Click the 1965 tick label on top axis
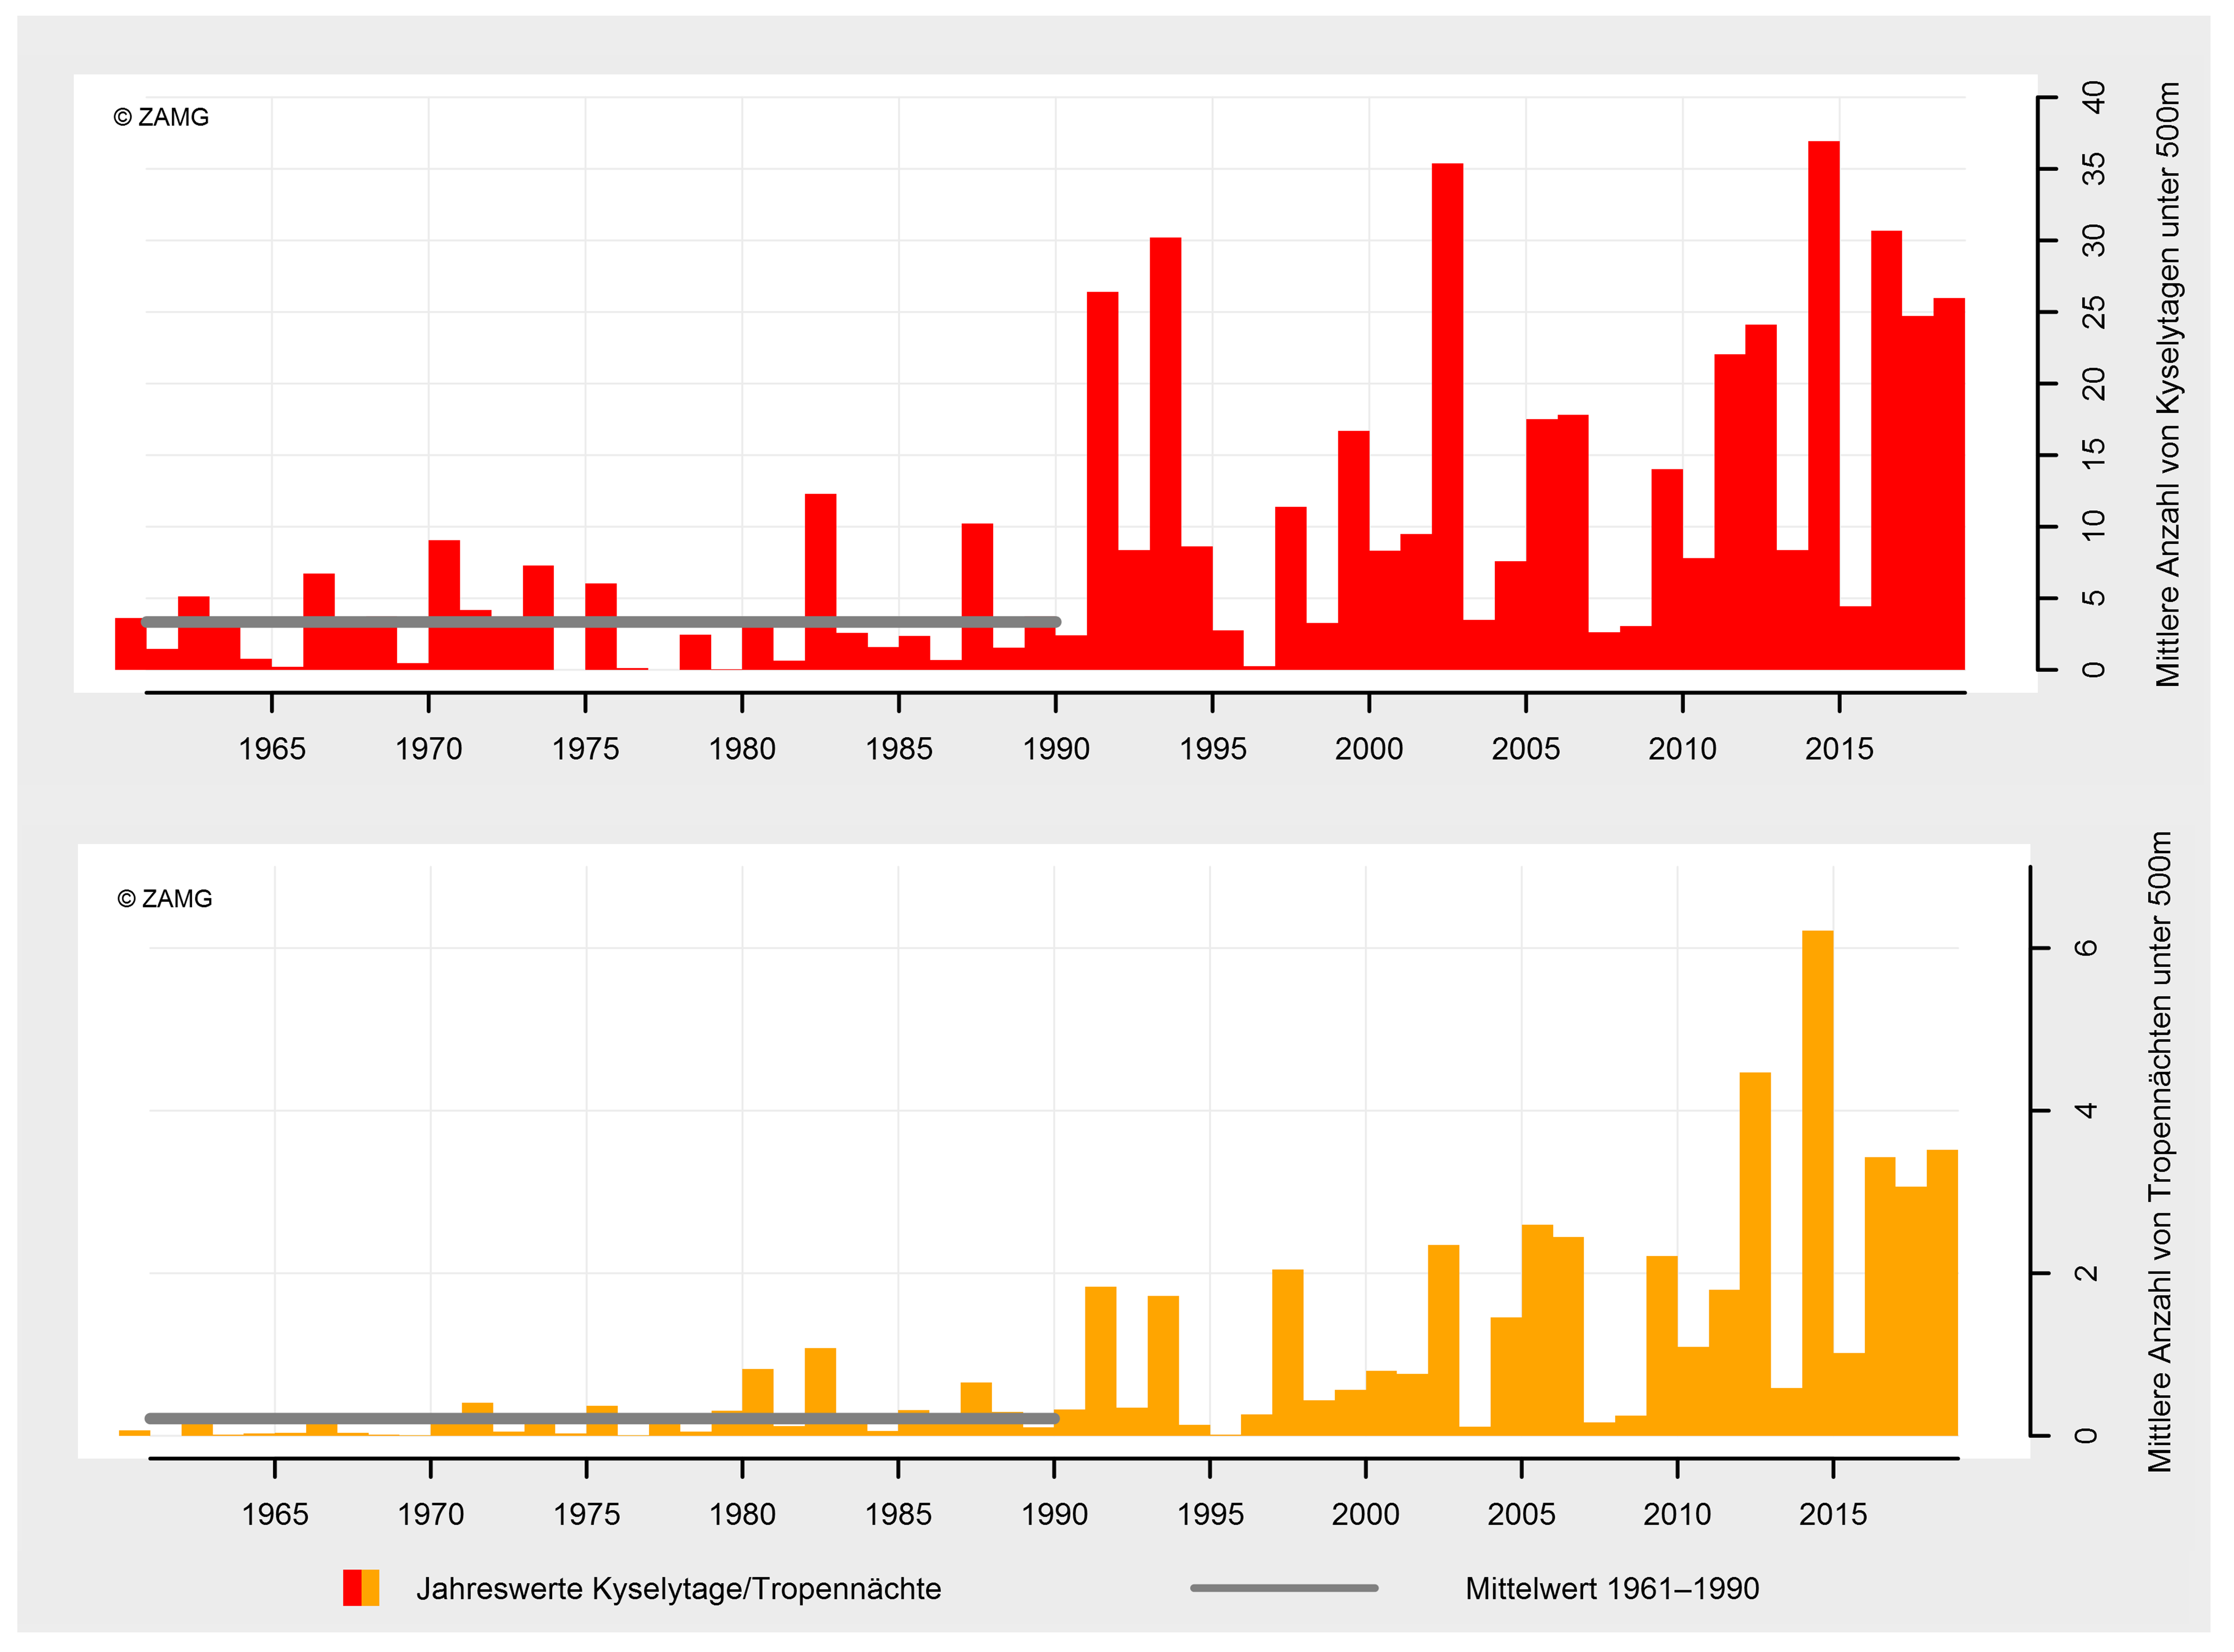 272,748
